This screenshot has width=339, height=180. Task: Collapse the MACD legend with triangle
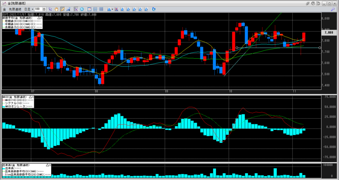click(30, 97)
